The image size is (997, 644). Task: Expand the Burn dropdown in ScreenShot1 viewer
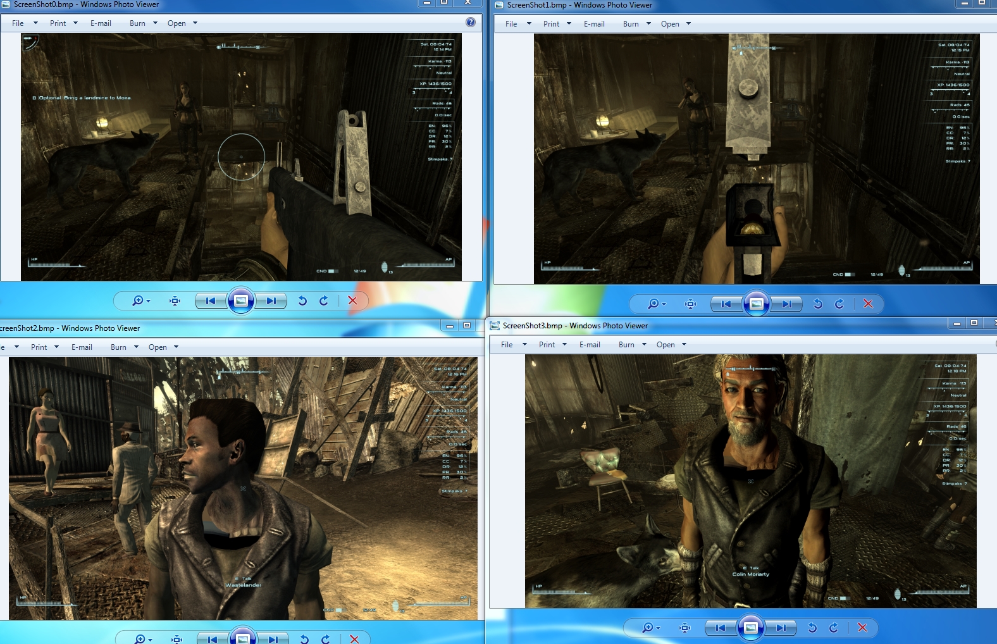(x=648, y=24)
